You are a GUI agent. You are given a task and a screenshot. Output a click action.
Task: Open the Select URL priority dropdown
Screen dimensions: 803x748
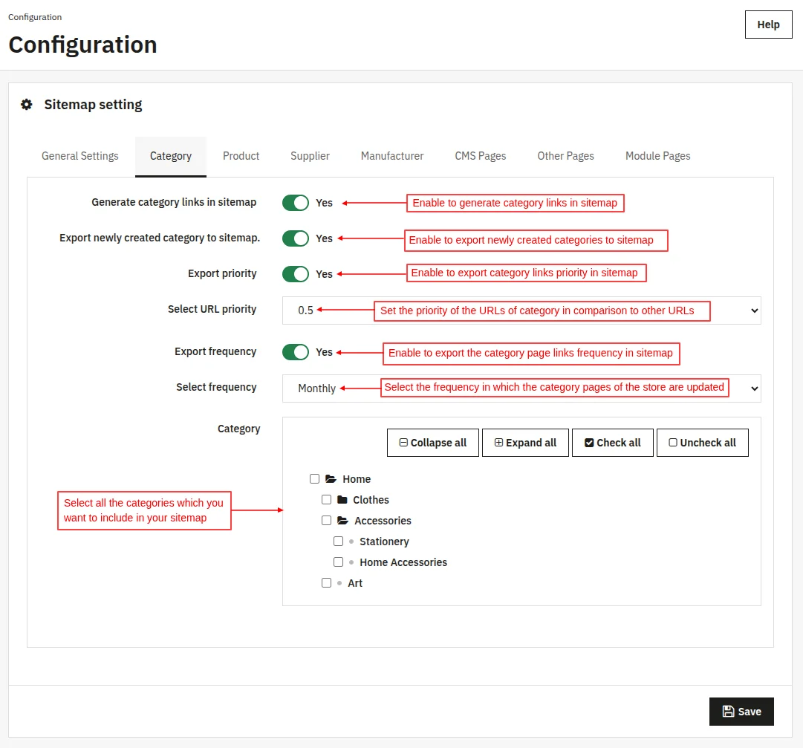521,310
